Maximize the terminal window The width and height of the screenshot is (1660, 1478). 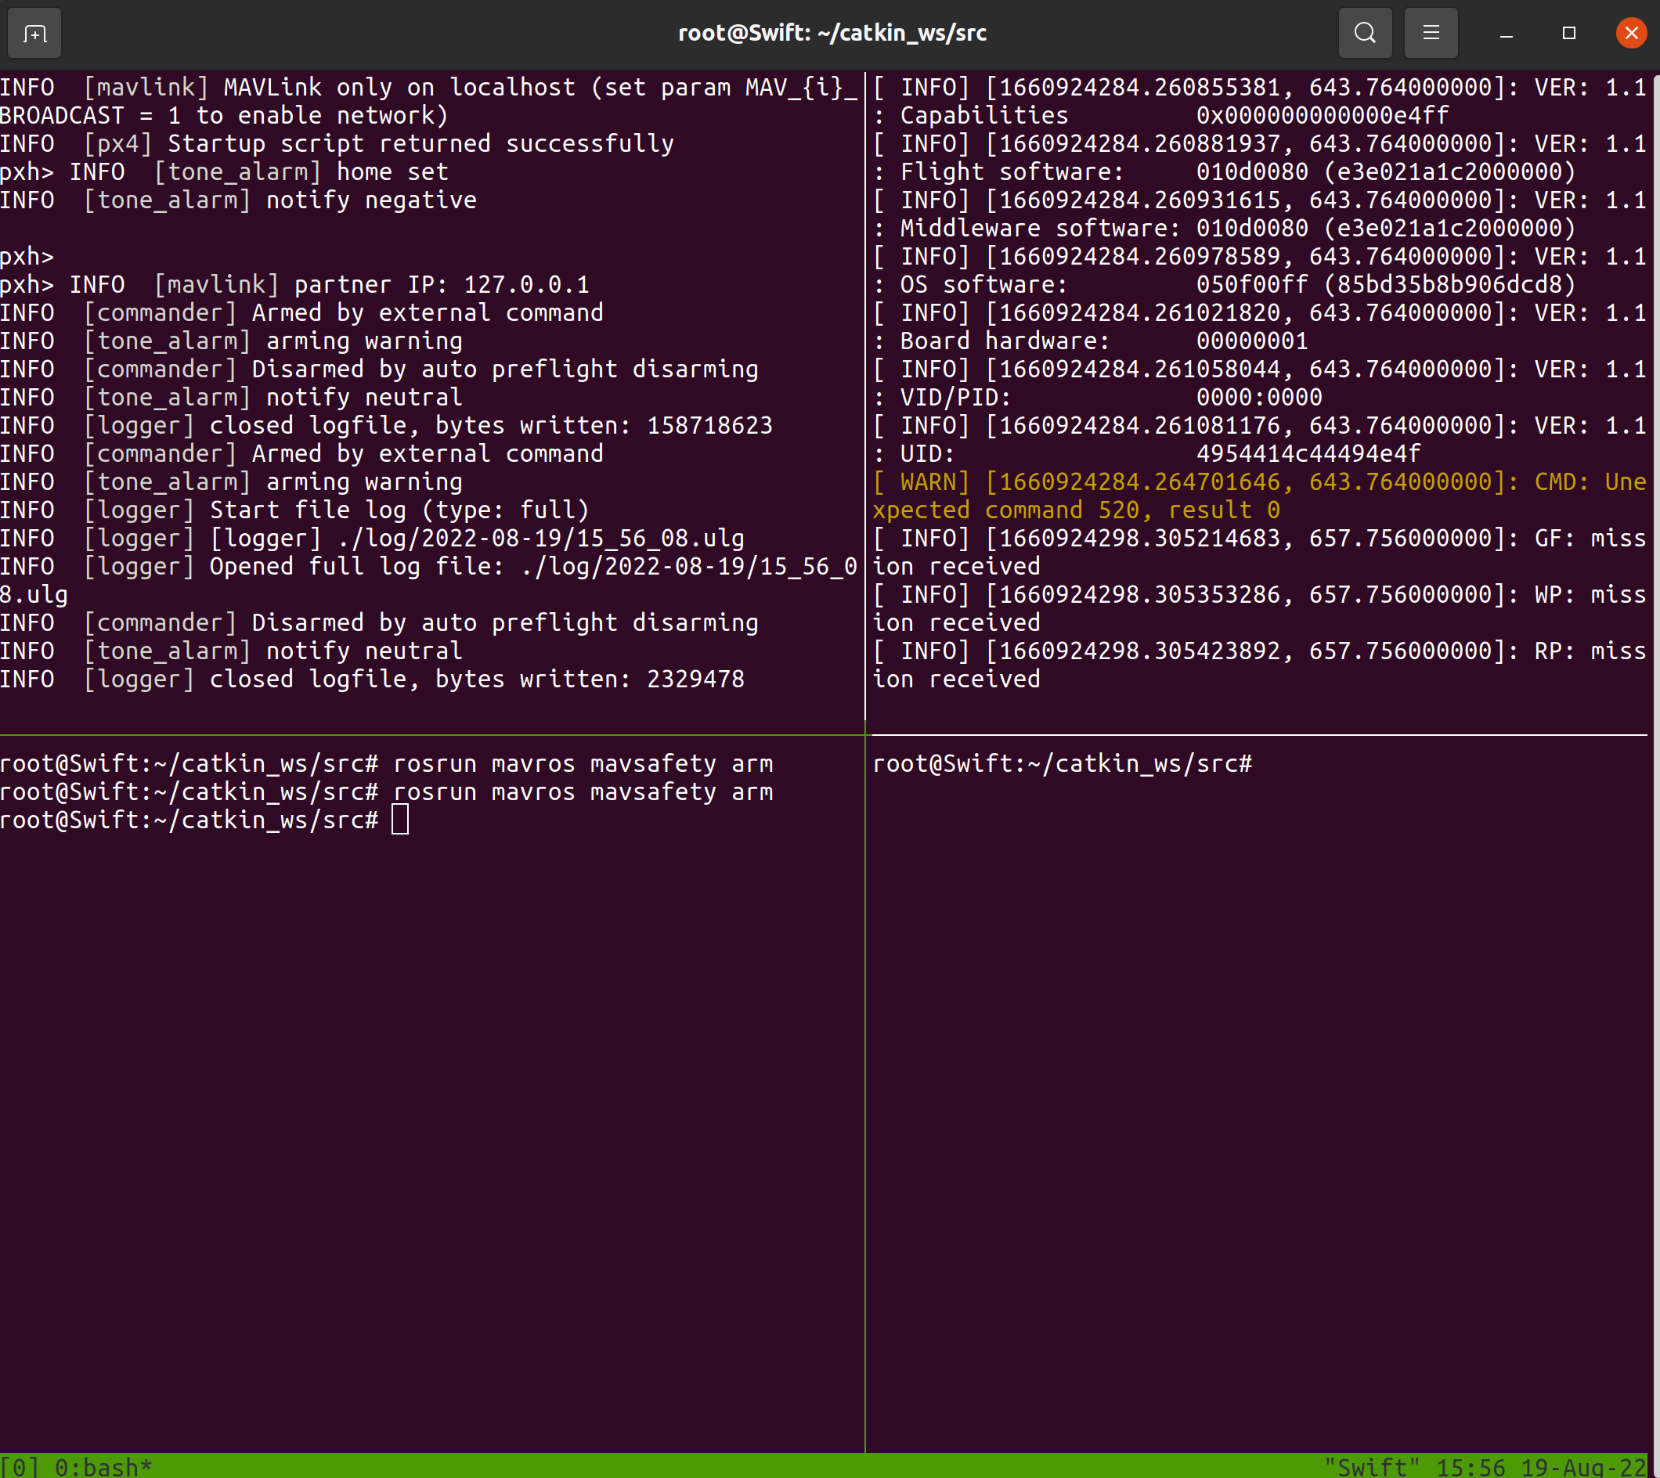click(1568, 34)
